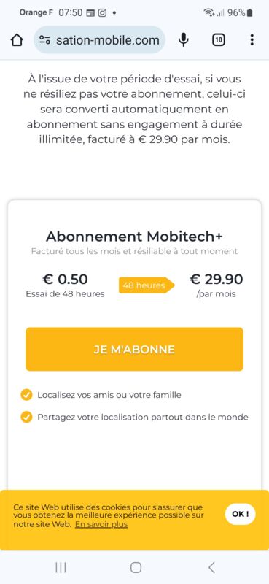
Task: Accept cookies with the OK ! button
Action: [240, 514]
